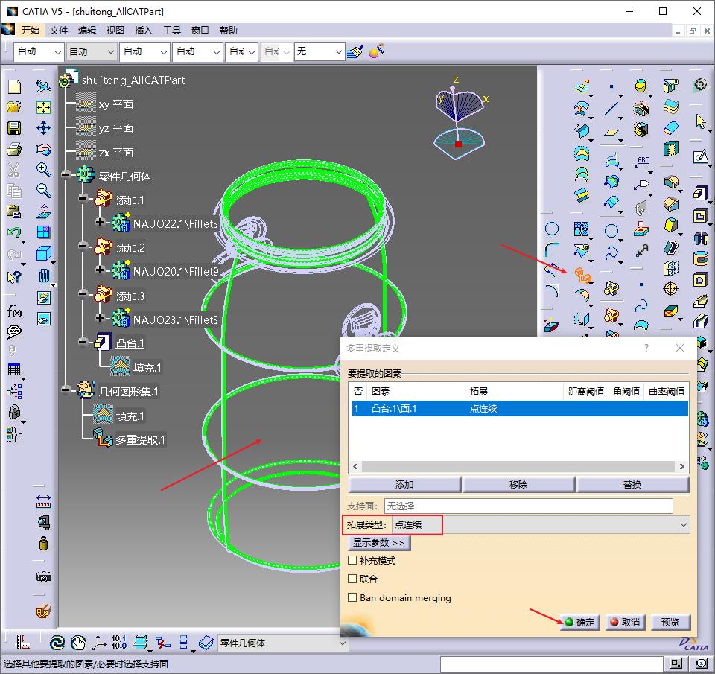715x674 pixels.
Task: Open the design table icon
Action: 14,369
